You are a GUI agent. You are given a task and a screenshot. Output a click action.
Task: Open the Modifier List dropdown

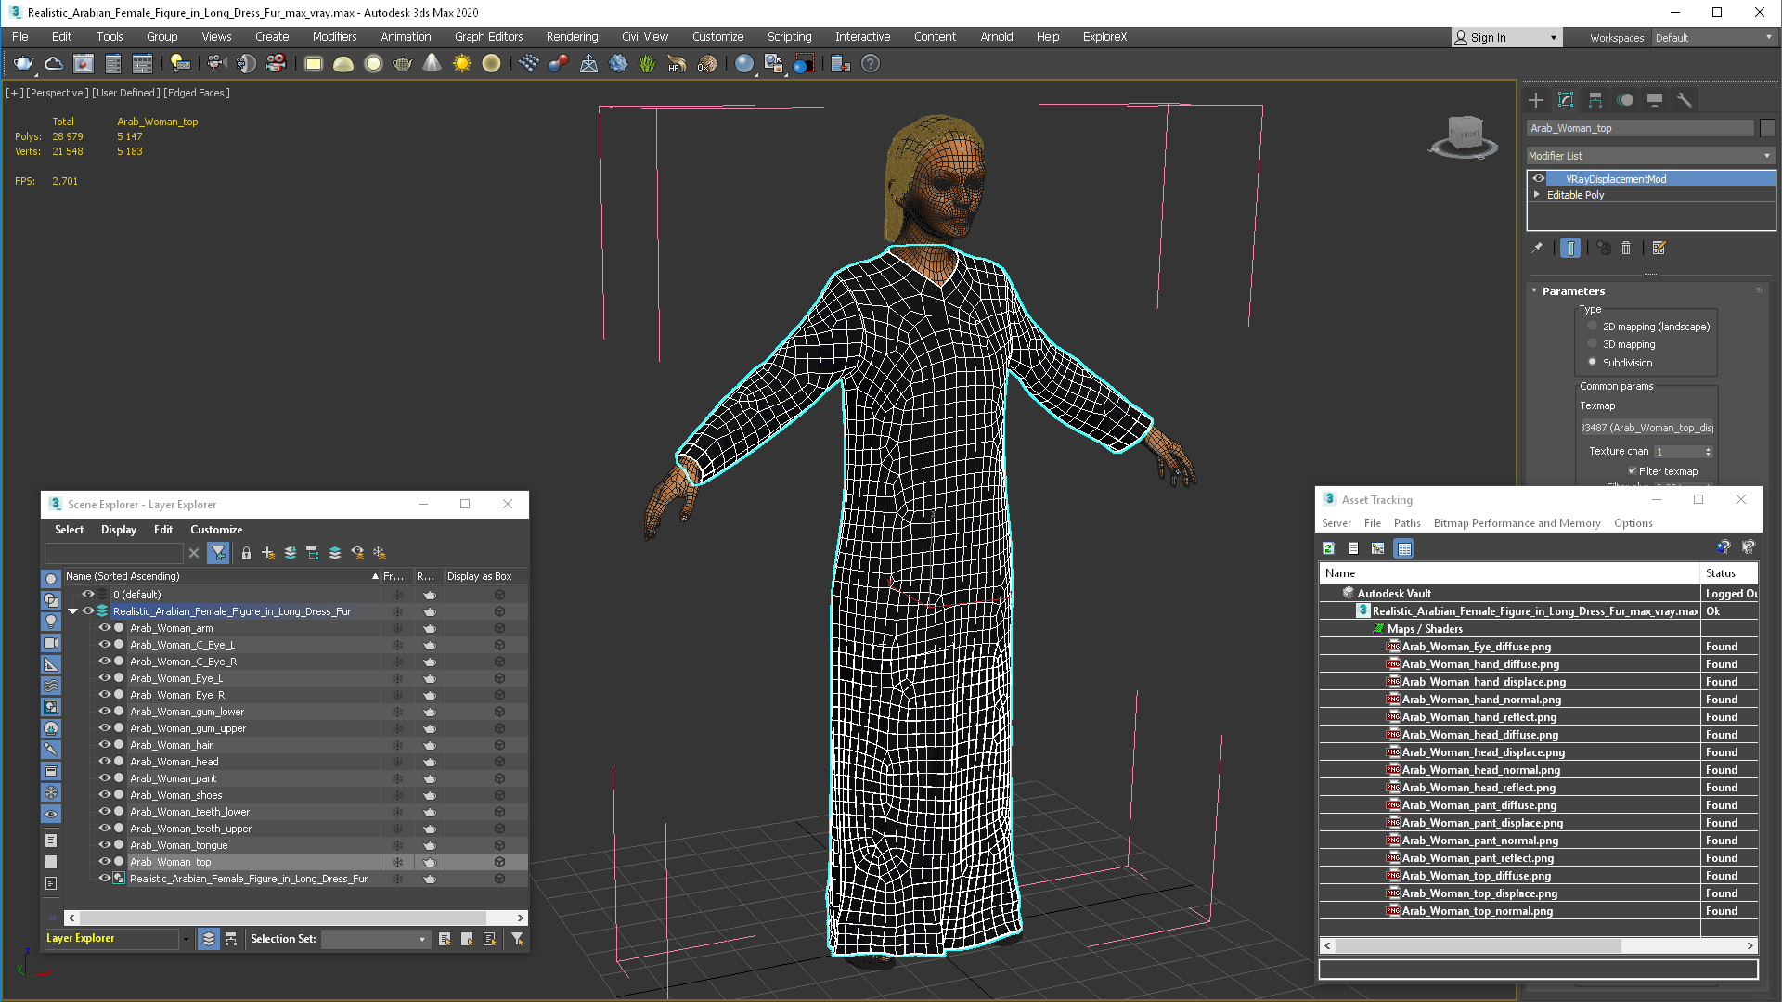coord(1651,156)
